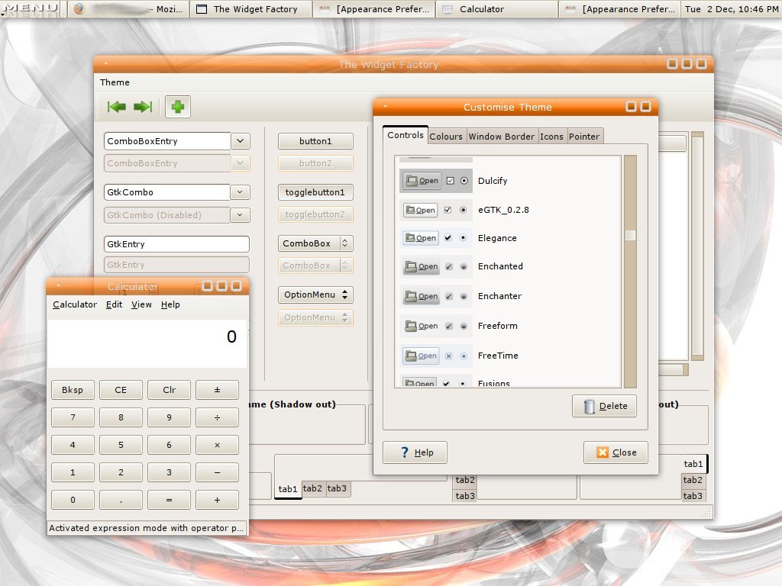Click the preview radio button in Elegance row
The height and width of the screenshot is (586, 782).
click(463, 238)
